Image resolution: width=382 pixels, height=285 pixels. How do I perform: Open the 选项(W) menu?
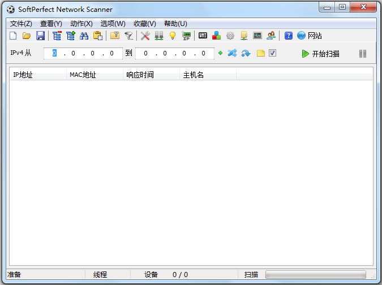[x=113, y=24]
